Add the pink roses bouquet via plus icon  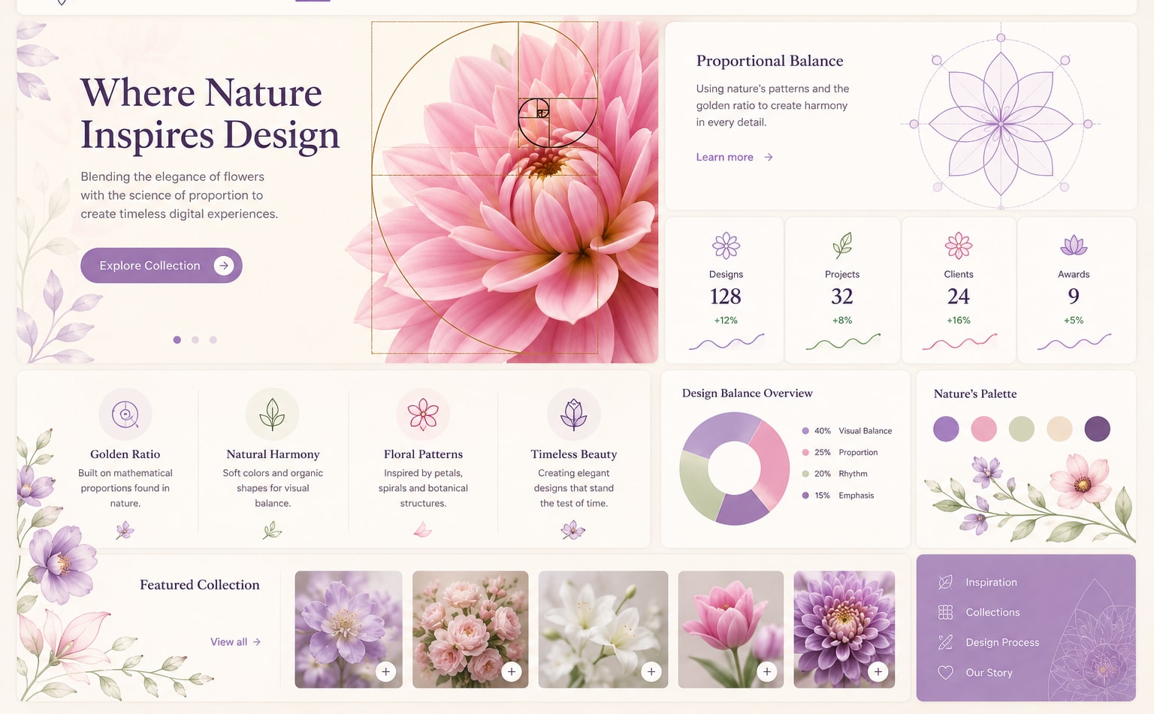point(512,672)
